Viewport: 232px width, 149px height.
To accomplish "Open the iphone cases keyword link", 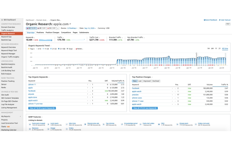I will tap(137, 98).
